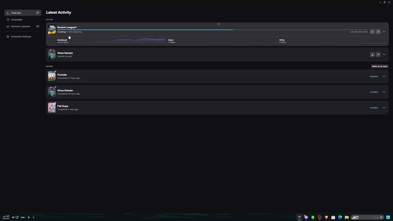Open Rocket League more options menu

(x=384, y=32)
